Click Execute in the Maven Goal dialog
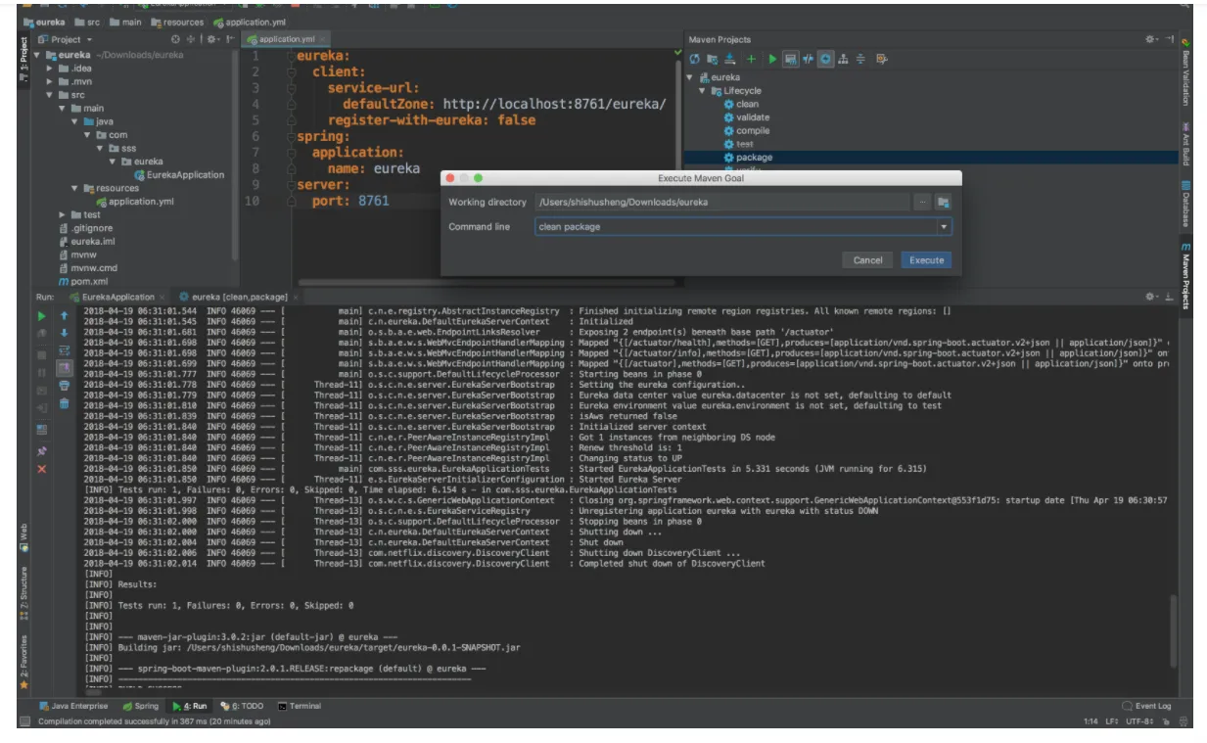The width and height of the screenshot is (1207, 743). pos(926,260)
